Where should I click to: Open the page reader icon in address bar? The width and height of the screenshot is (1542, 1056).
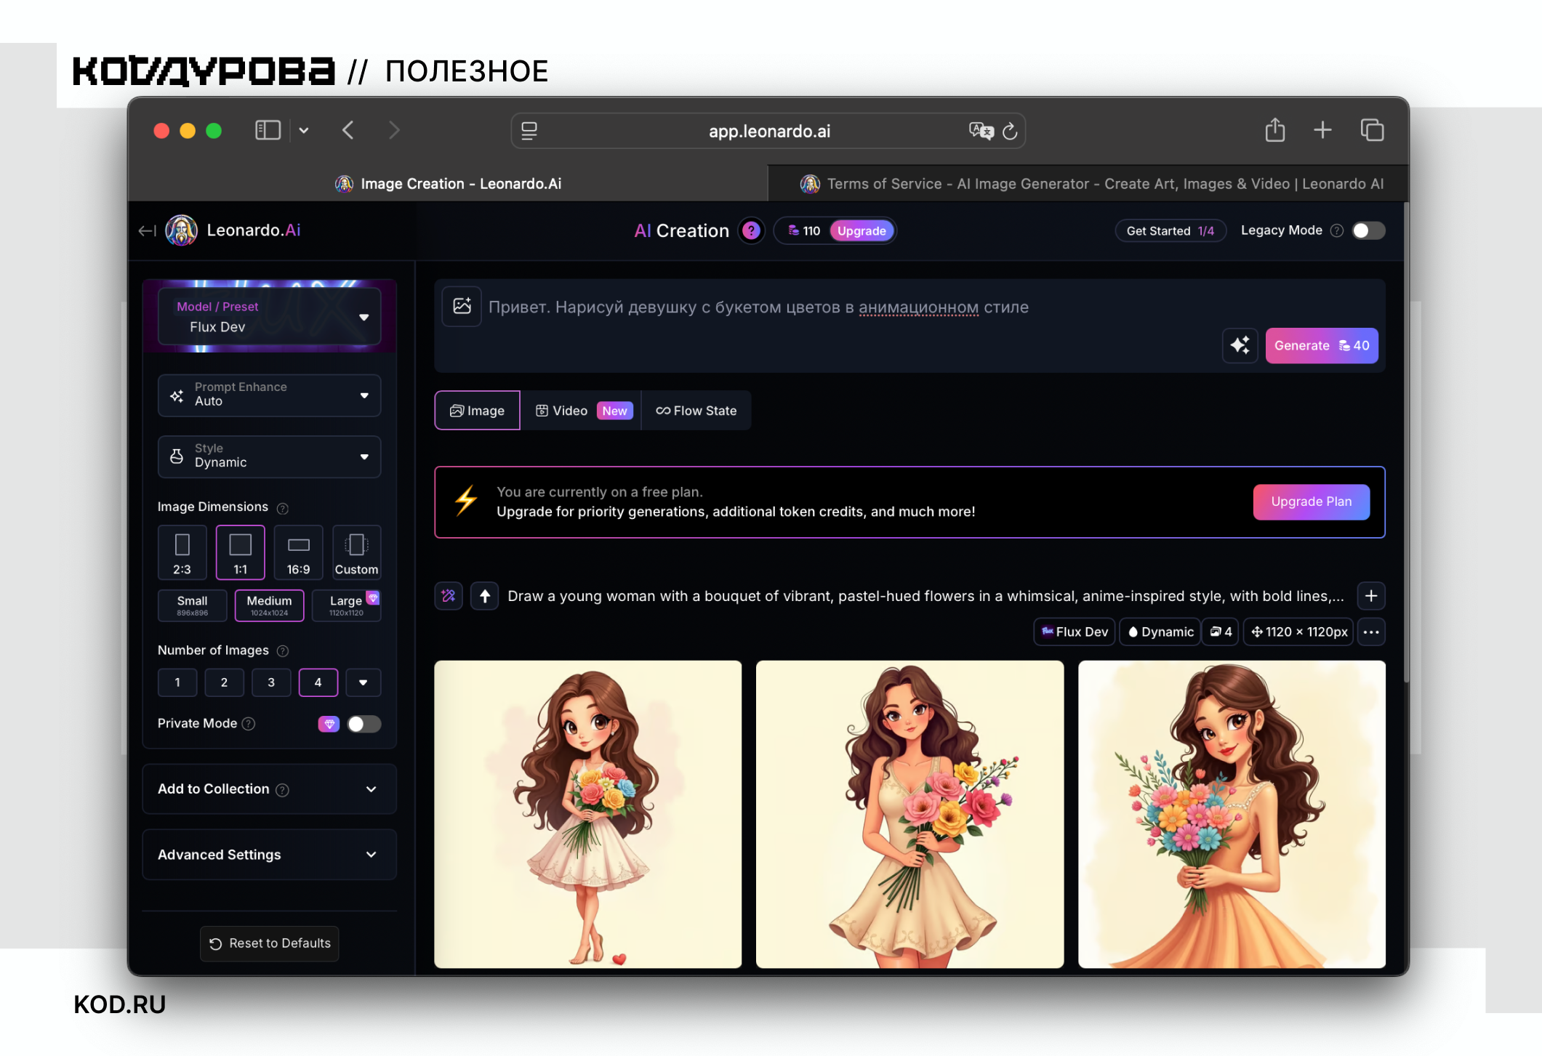[529, 131]
